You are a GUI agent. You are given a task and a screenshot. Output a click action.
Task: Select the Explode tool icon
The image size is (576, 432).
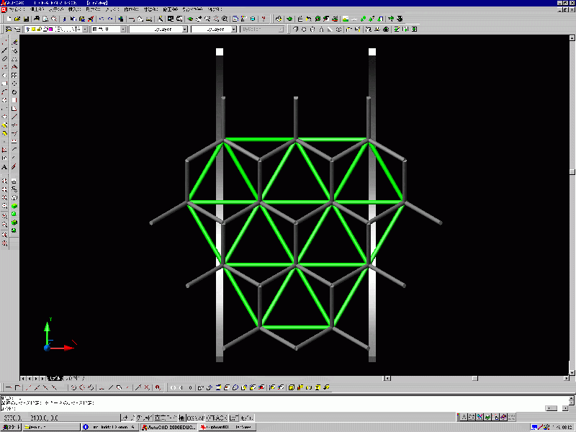(x=14, y=167)
